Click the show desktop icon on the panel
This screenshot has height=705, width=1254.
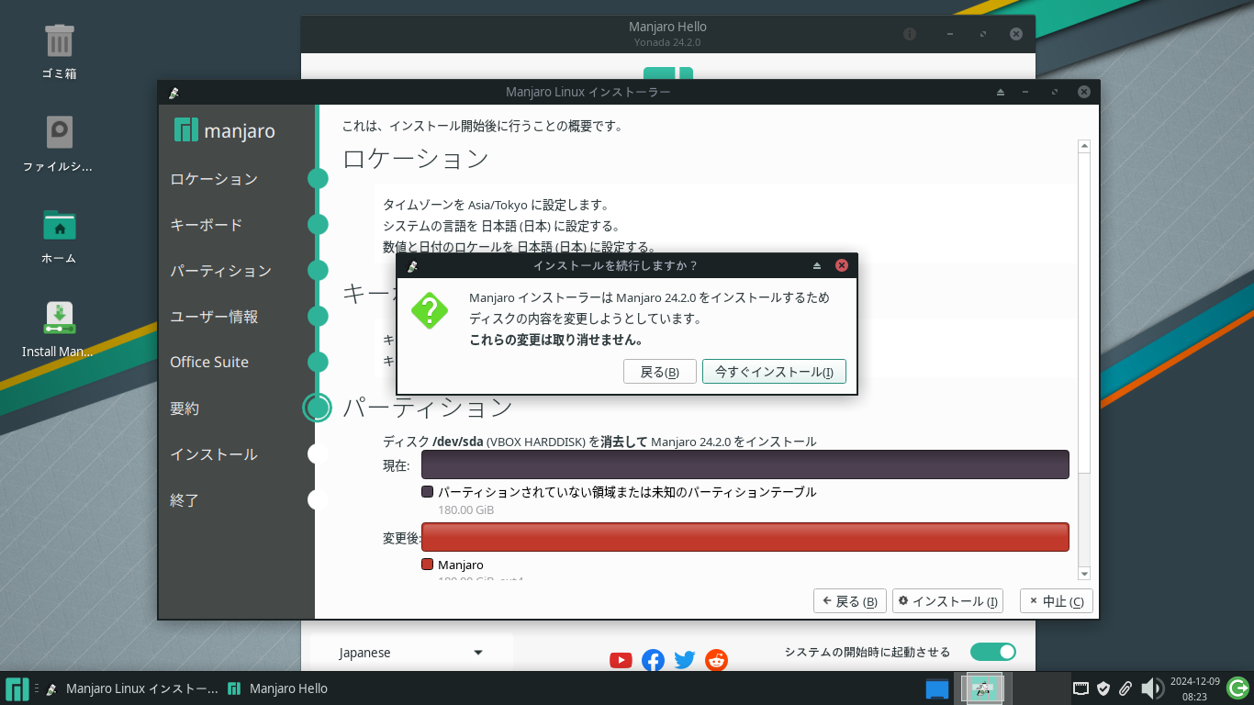pos(936,688)
